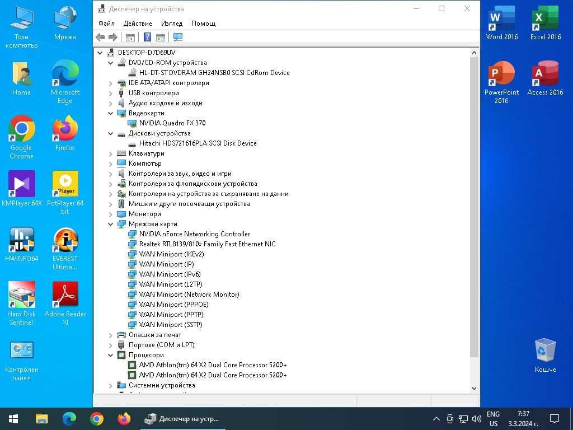Select NVIDIA Quadro FX 370 video card

click(172, 123)
